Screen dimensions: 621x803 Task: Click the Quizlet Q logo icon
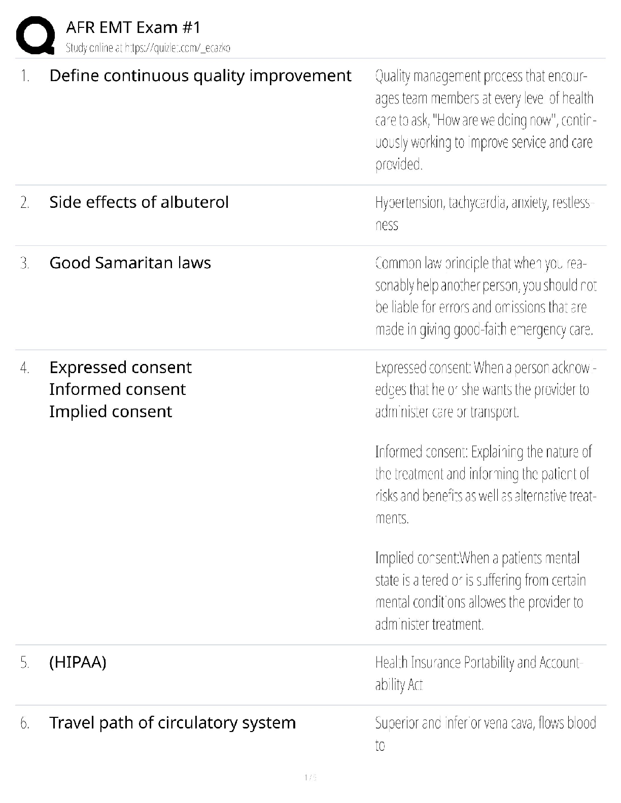pos(36,35)
